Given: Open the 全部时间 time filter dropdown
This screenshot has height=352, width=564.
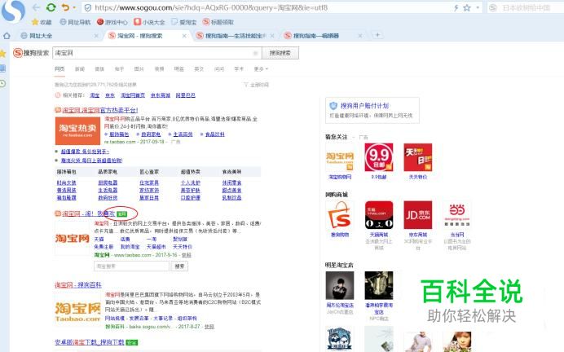Looking at the screenshot, I should (256, 85).
